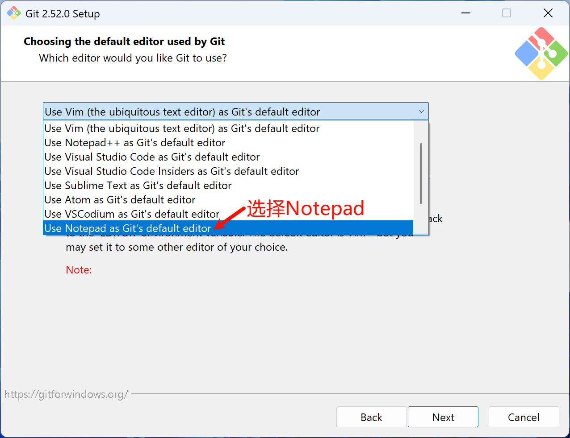Select Use Vim as Git's default editor
Viewport: 570px width, 438px height.
tap(182, 128)
